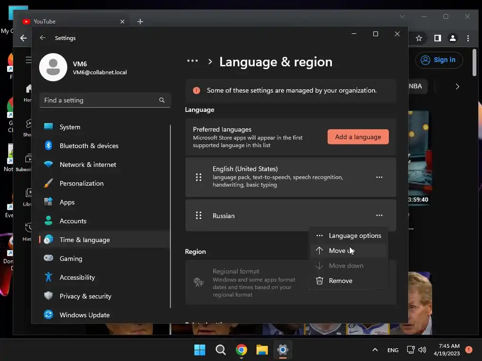Open breadcrumb ellipsis before Language & region
The height and width of the screenshot is (361, 482).
tap(193, 61)
